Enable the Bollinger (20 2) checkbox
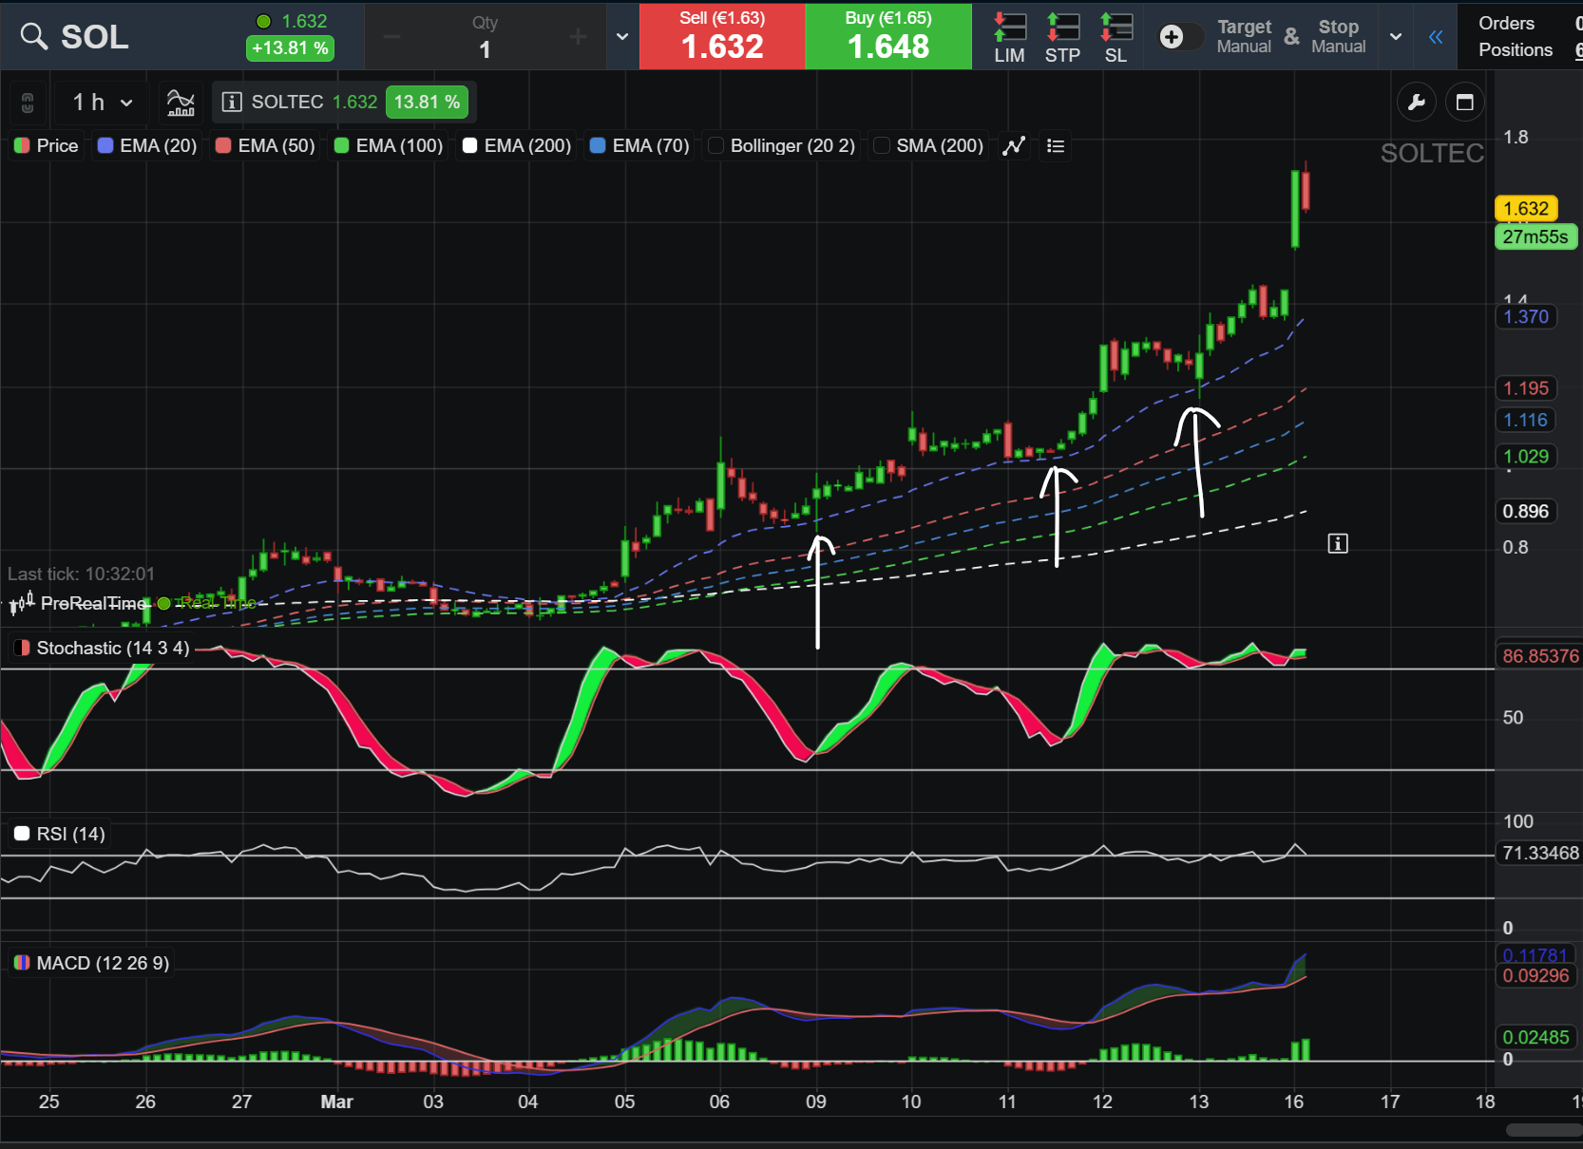Screen dimensions: 1583x1149 [x=716, y=145]
